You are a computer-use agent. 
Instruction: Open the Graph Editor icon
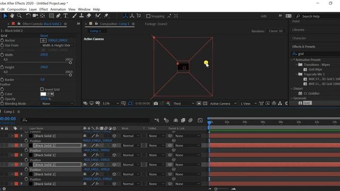(x=200, y=120)
